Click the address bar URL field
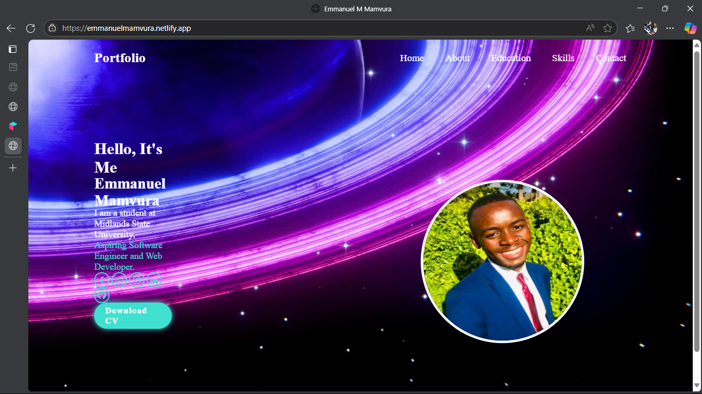The image size is (702, 394). coord(309,28)
